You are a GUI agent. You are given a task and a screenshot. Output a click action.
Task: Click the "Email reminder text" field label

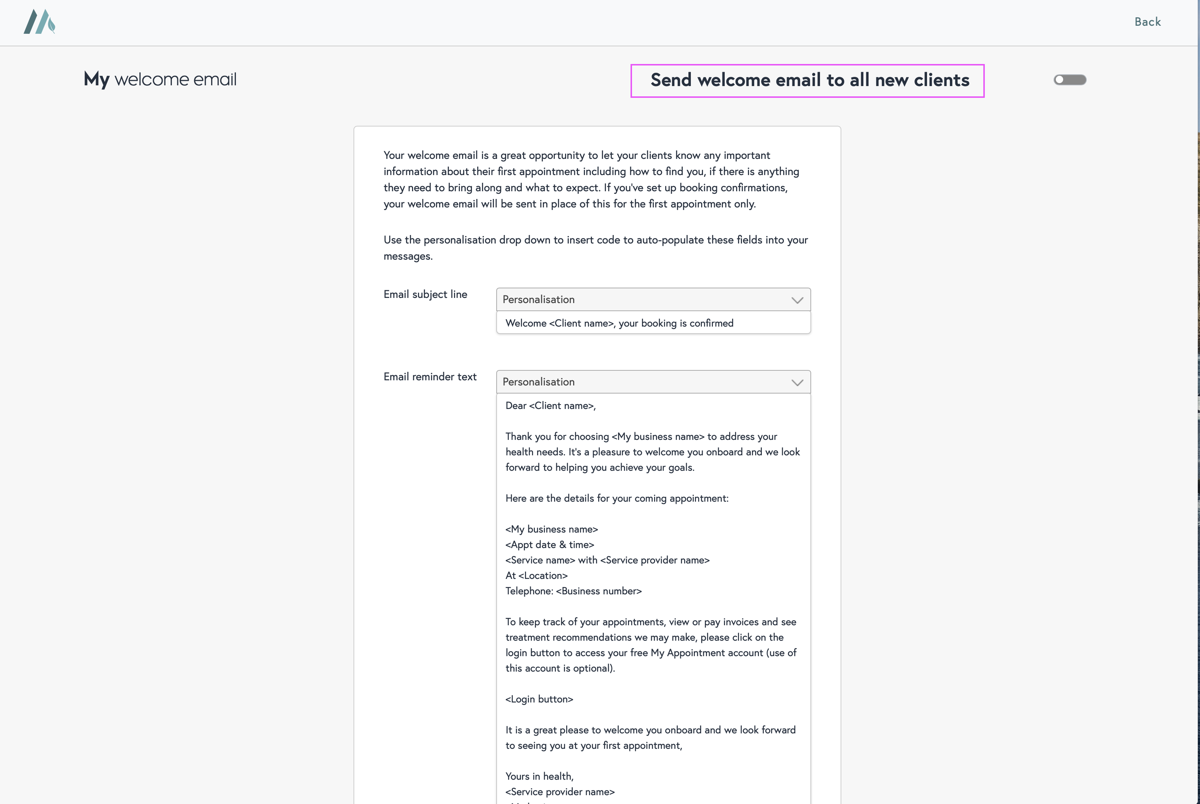tap(430, 377)
